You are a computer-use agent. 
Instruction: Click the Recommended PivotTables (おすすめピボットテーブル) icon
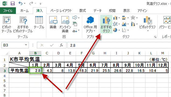click(23, 24)
